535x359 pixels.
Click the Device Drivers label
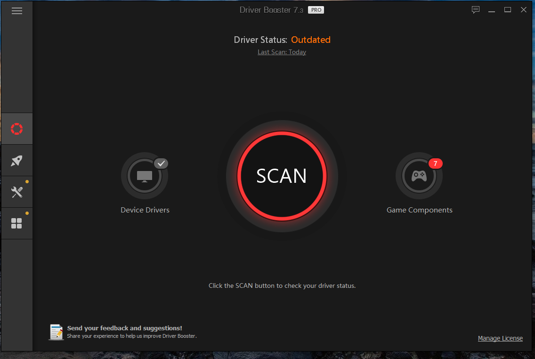point(145,210)
